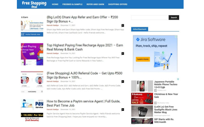Click the SIP ad thumbnail image
204x127 pixels.
pyautogui.click(x=142, y=121)
